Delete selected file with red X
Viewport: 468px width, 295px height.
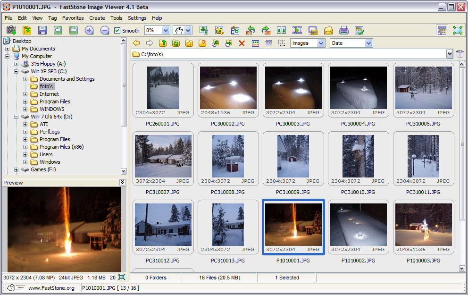(x=242, y=43)
